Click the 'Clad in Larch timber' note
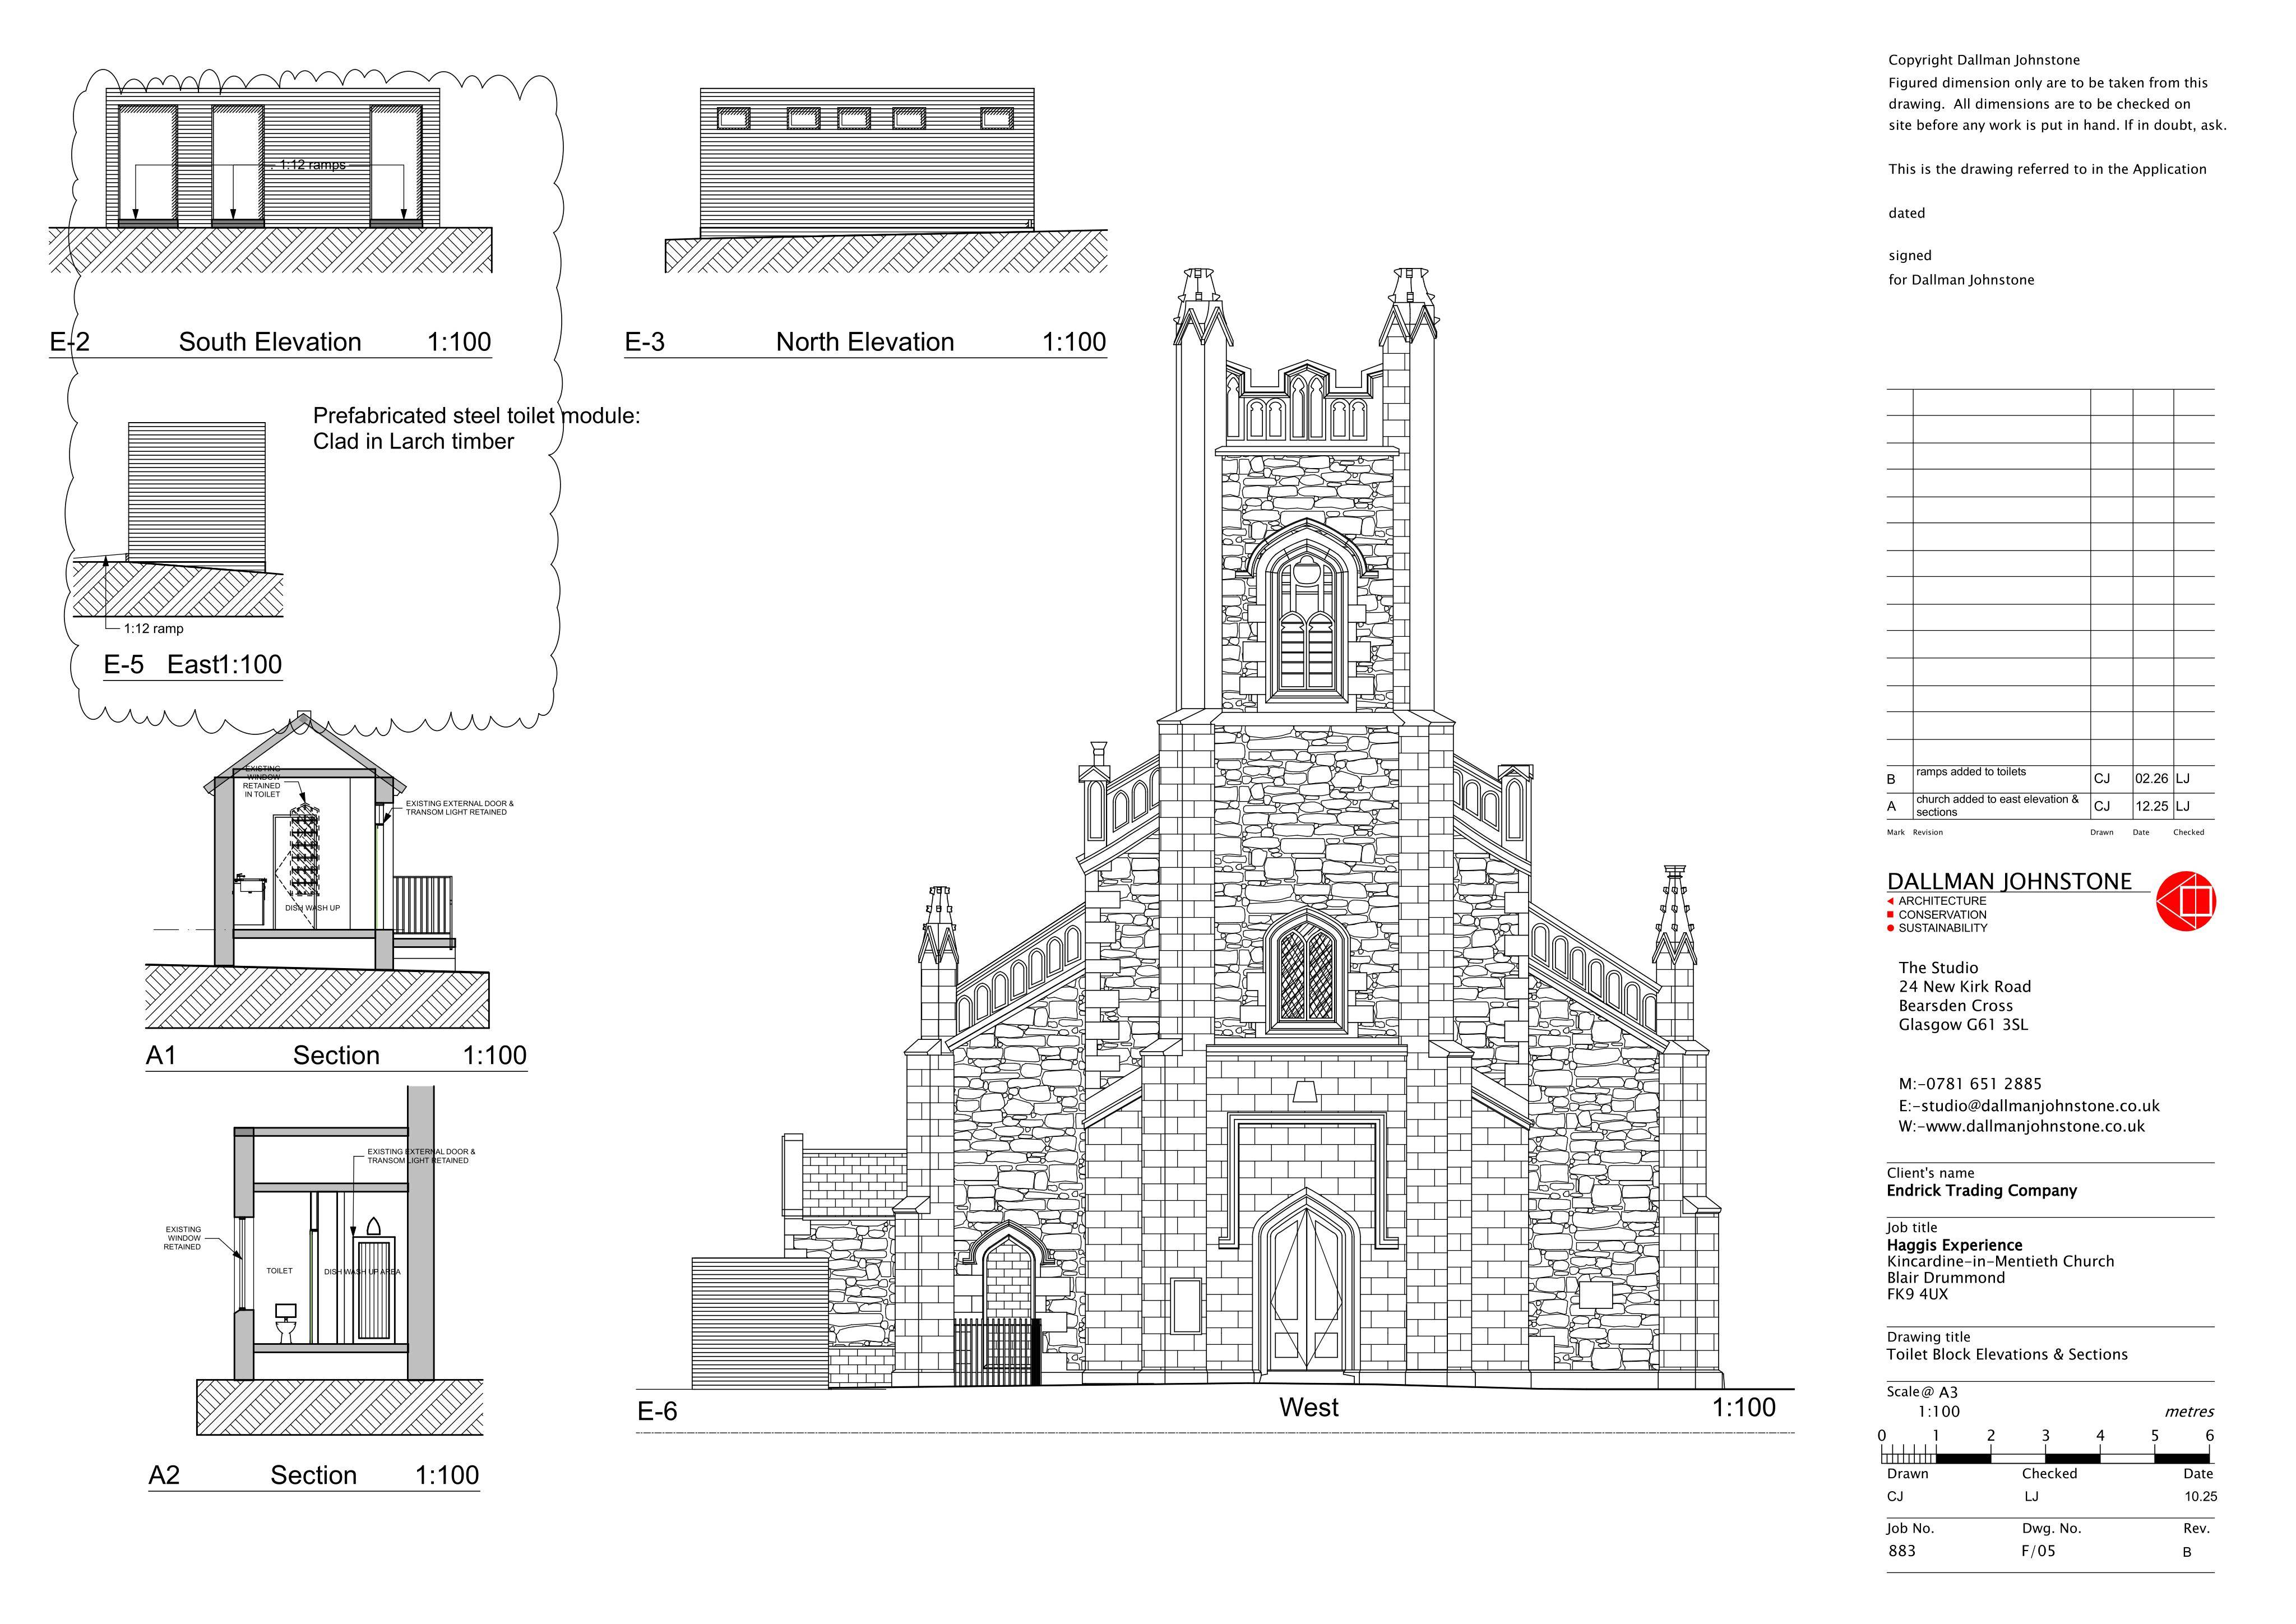 click(x=413, y=442)
